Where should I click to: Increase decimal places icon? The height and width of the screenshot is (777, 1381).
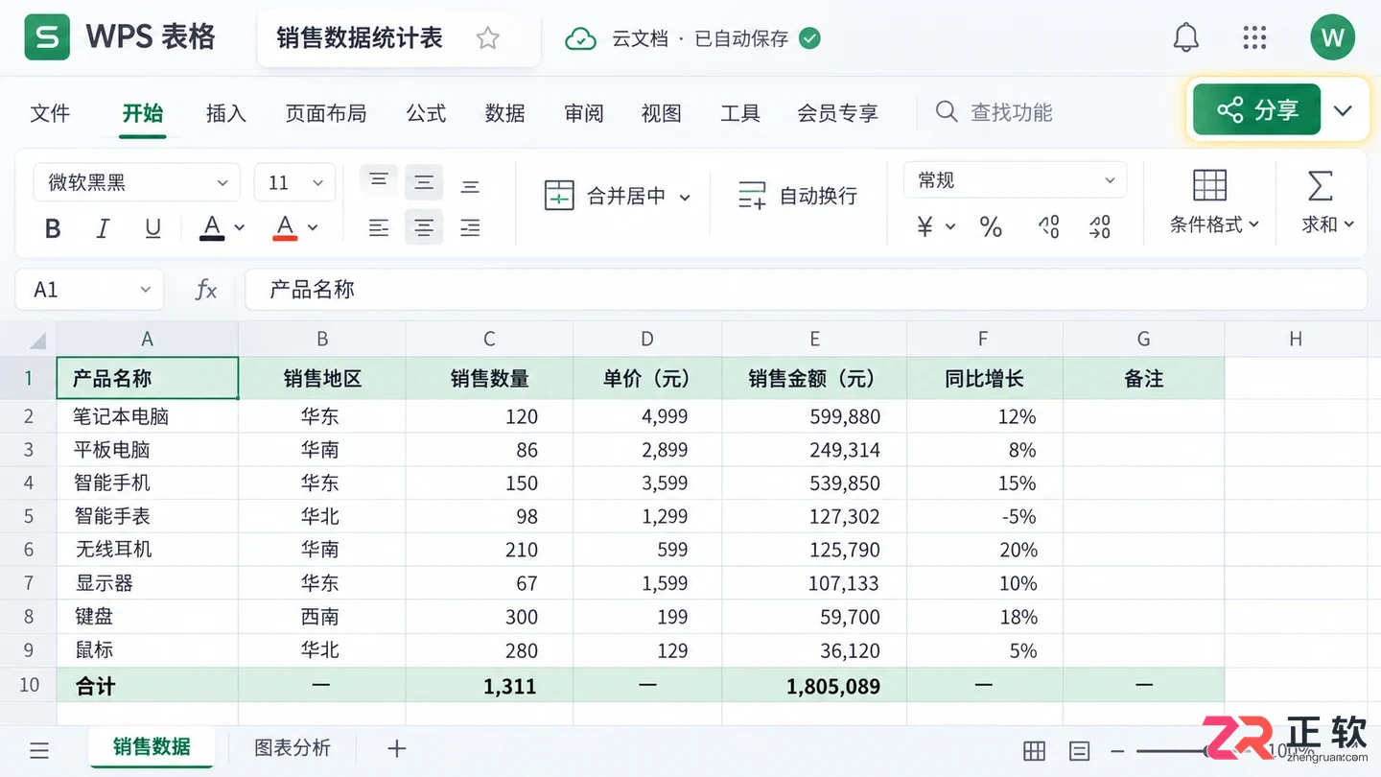click(x=1048, y=227)
